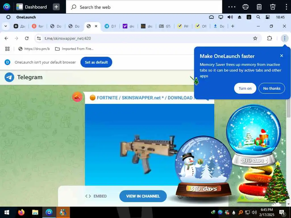Screen dimensions: 291x218
Task: Open control center toggles icon
Action: 268,17
